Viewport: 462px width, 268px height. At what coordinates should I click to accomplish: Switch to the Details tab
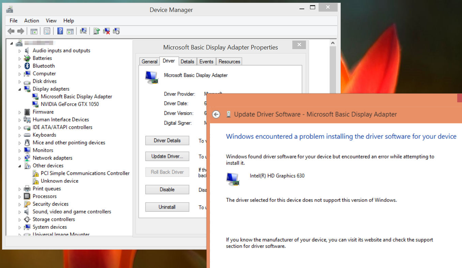point(187,61)
